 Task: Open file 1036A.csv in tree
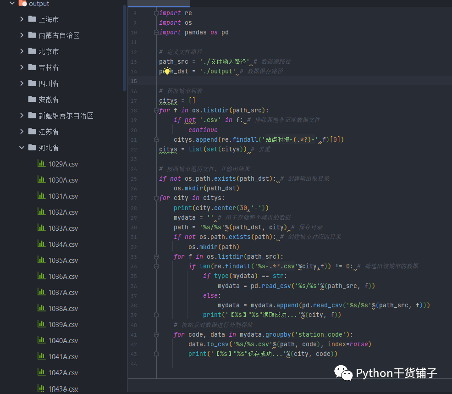[63, 277]
